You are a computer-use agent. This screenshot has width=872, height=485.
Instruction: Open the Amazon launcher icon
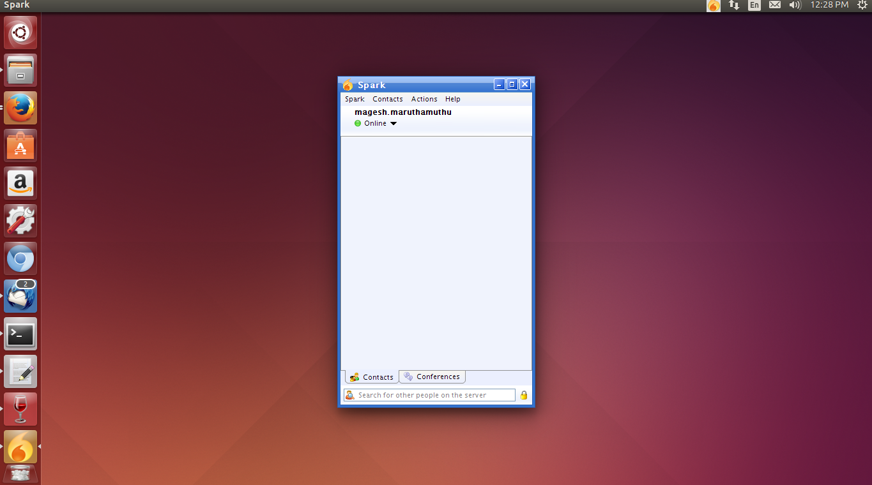tap(20, 183)
